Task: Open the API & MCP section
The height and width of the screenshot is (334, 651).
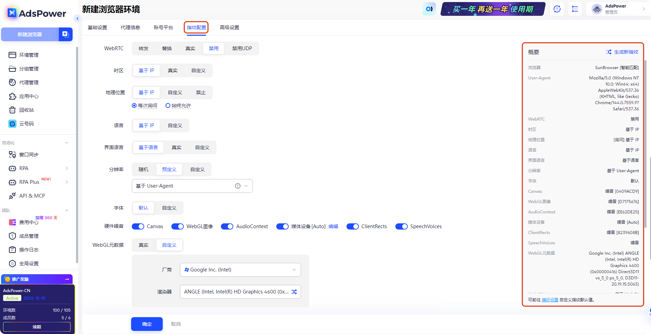Action: coord(32,196)
